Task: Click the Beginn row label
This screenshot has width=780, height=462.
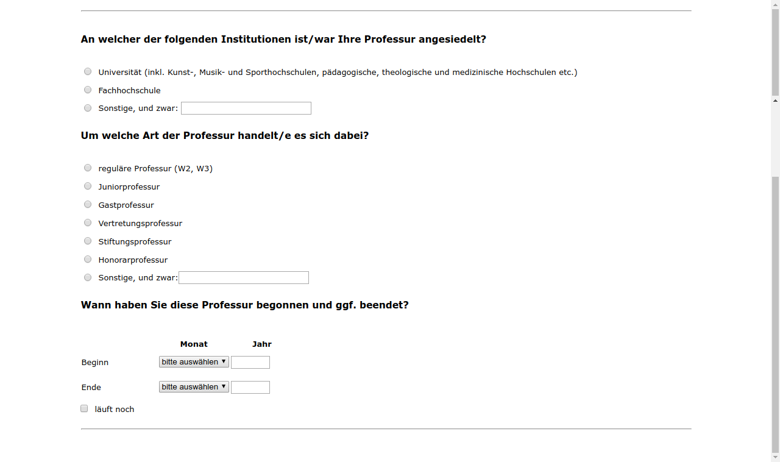Action: pos(95,363)
